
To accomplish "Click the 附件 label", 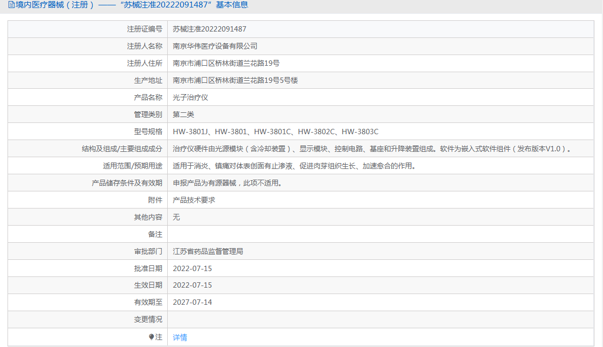I will [x=155, y=200].
